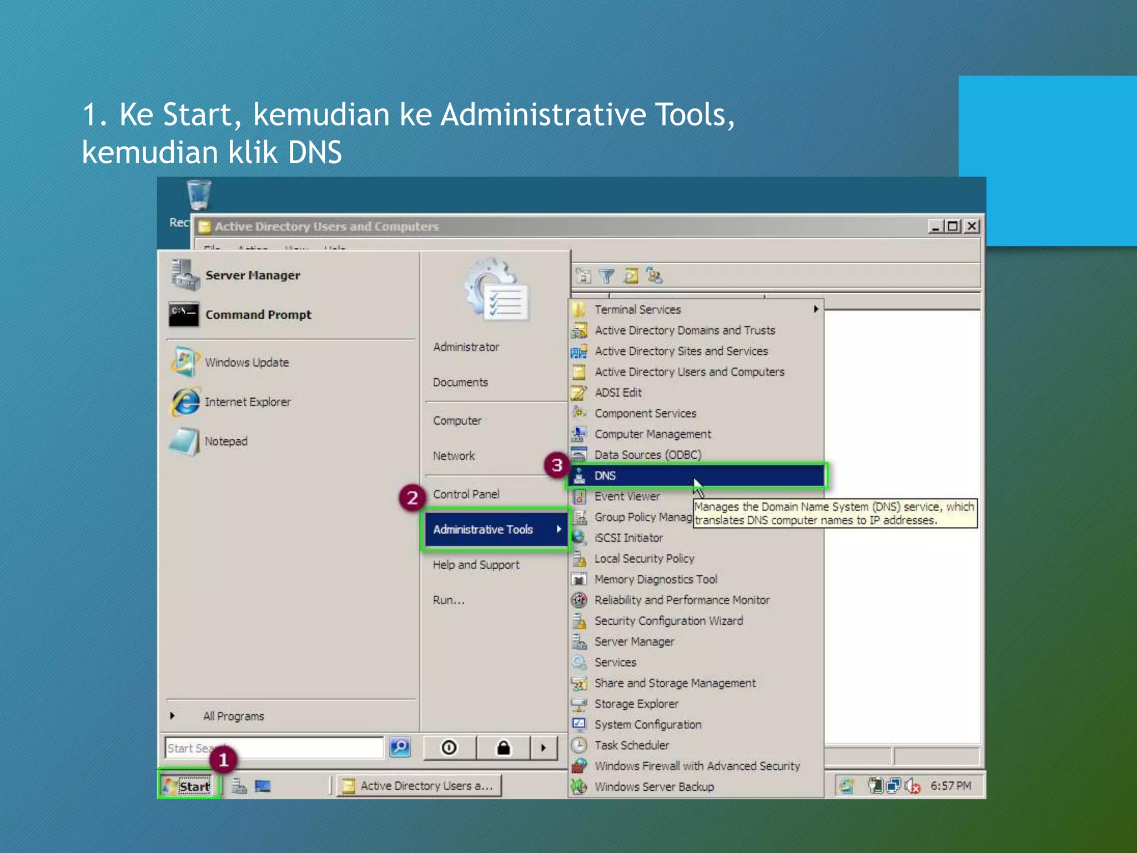Click the network tray icon
Viewport: 1137px width, 853px height.
click(893, 786)
